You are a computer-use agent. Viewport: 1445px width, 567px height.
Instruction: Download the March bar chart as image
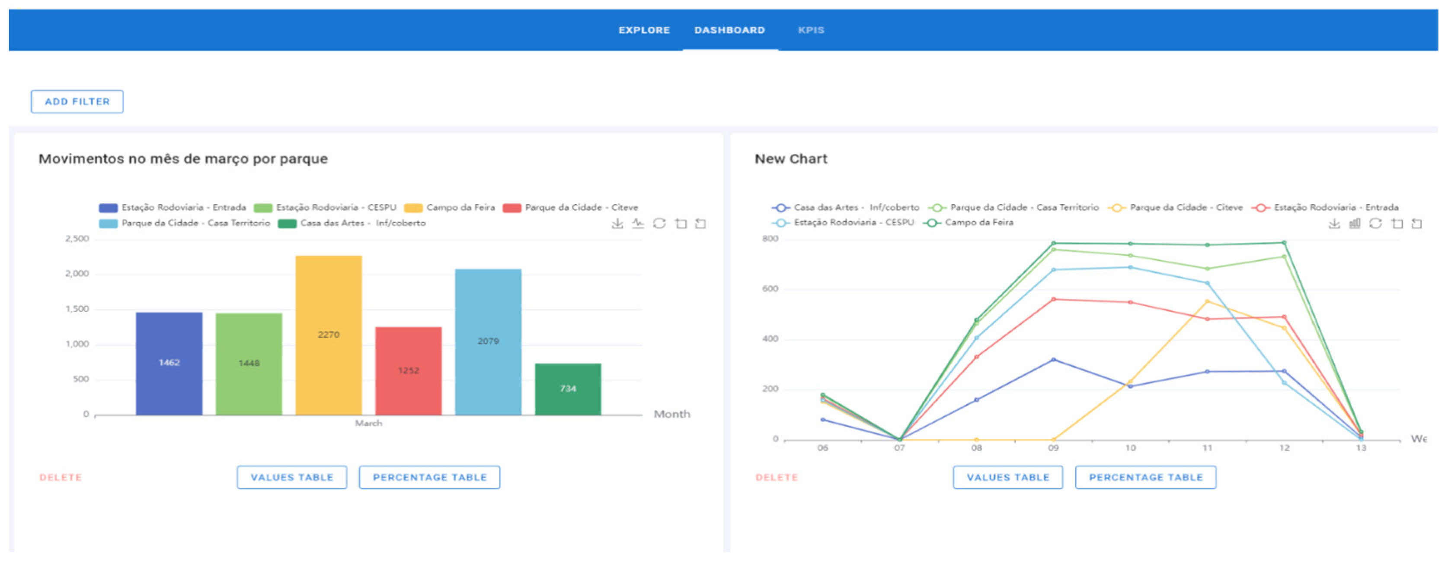coord(617,224)
